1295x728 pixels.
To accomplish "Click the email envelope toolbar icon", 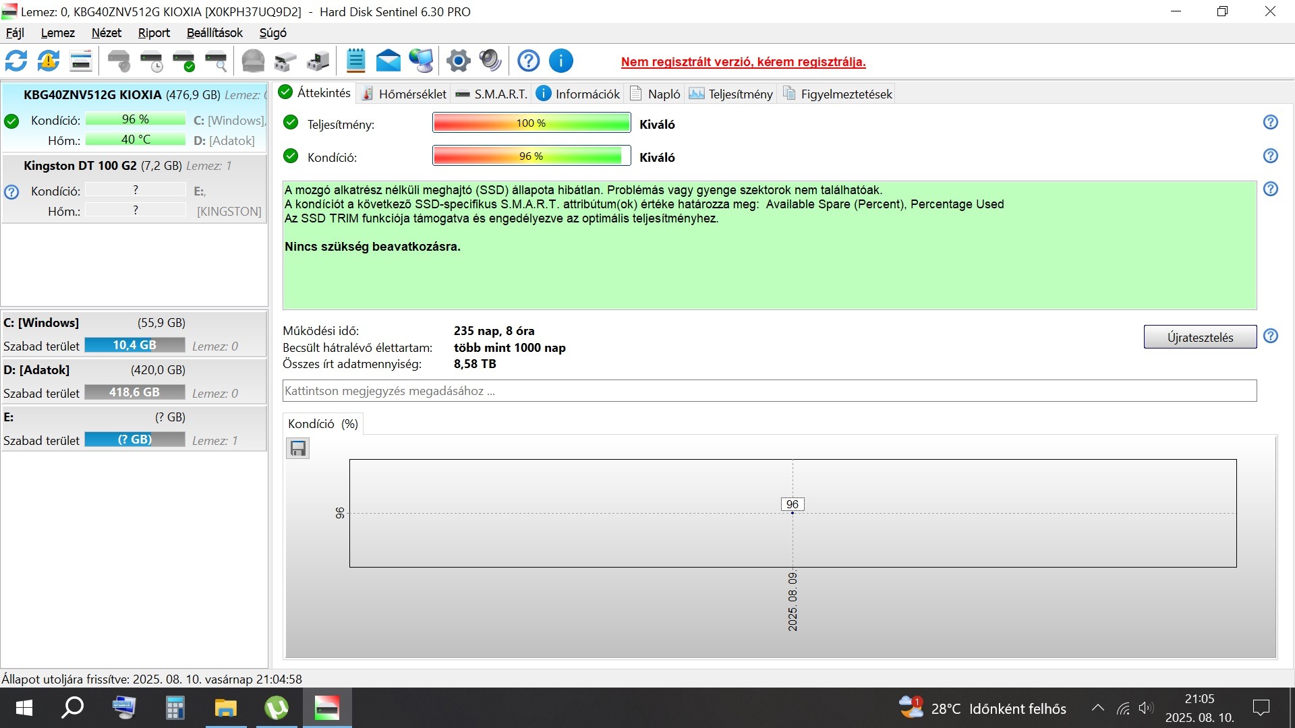I will click(x=388, y=61).
